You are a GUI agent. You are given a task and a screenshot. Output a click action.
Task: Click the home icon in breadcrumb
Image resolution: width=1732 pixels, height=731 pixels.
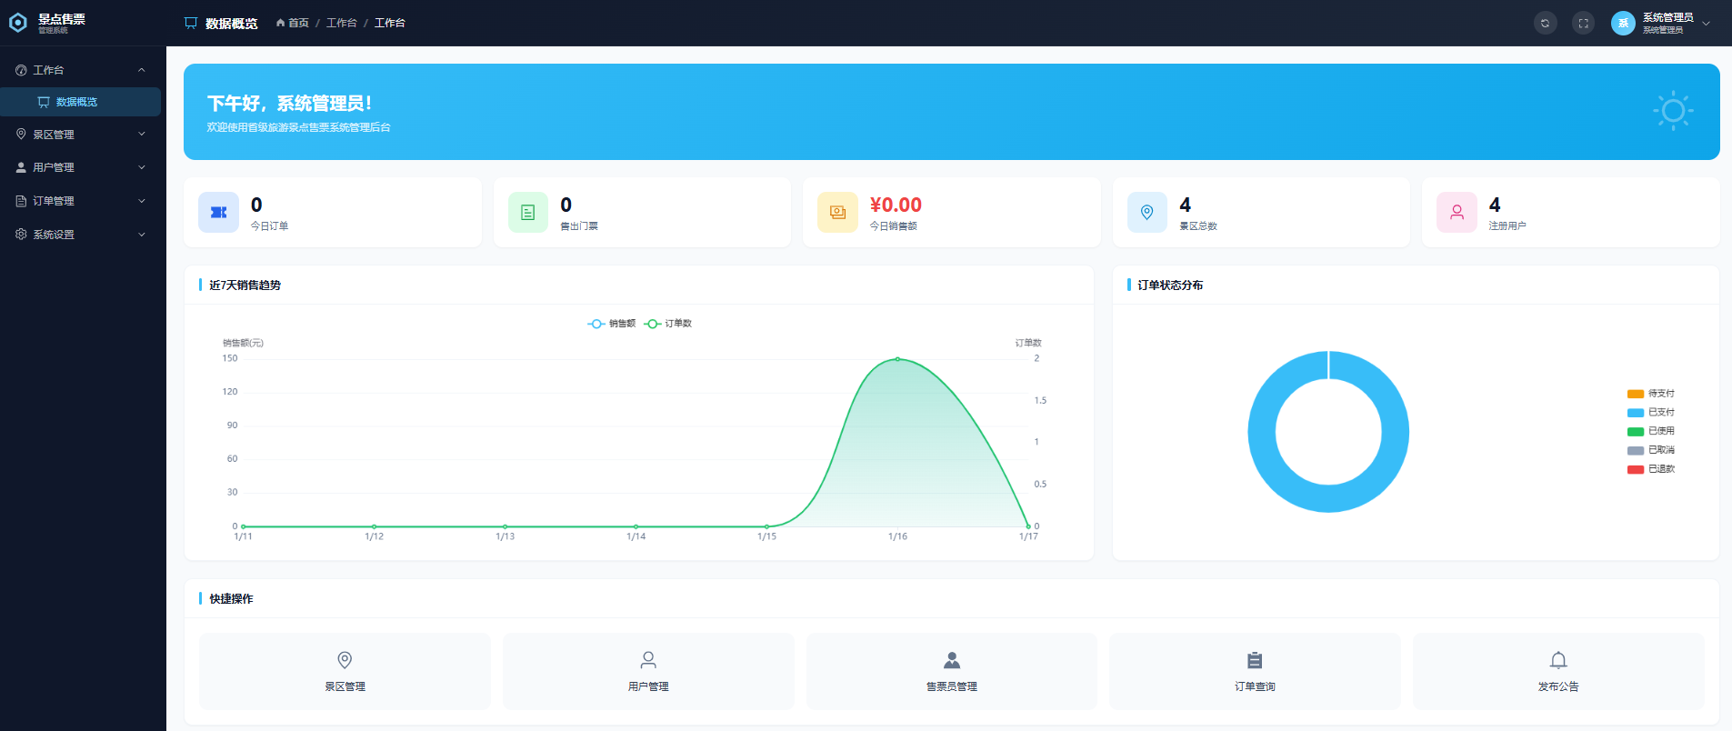click(x=281, y=23)
